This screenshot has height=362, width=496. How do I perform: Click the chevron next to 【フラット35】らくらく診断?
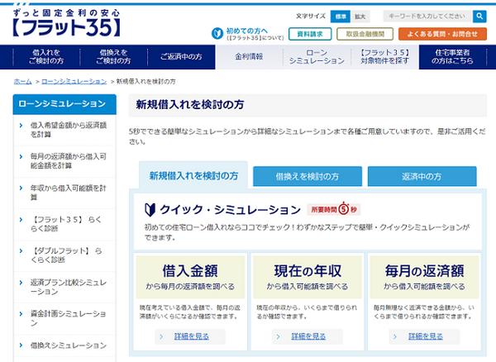tap(21, 219)
